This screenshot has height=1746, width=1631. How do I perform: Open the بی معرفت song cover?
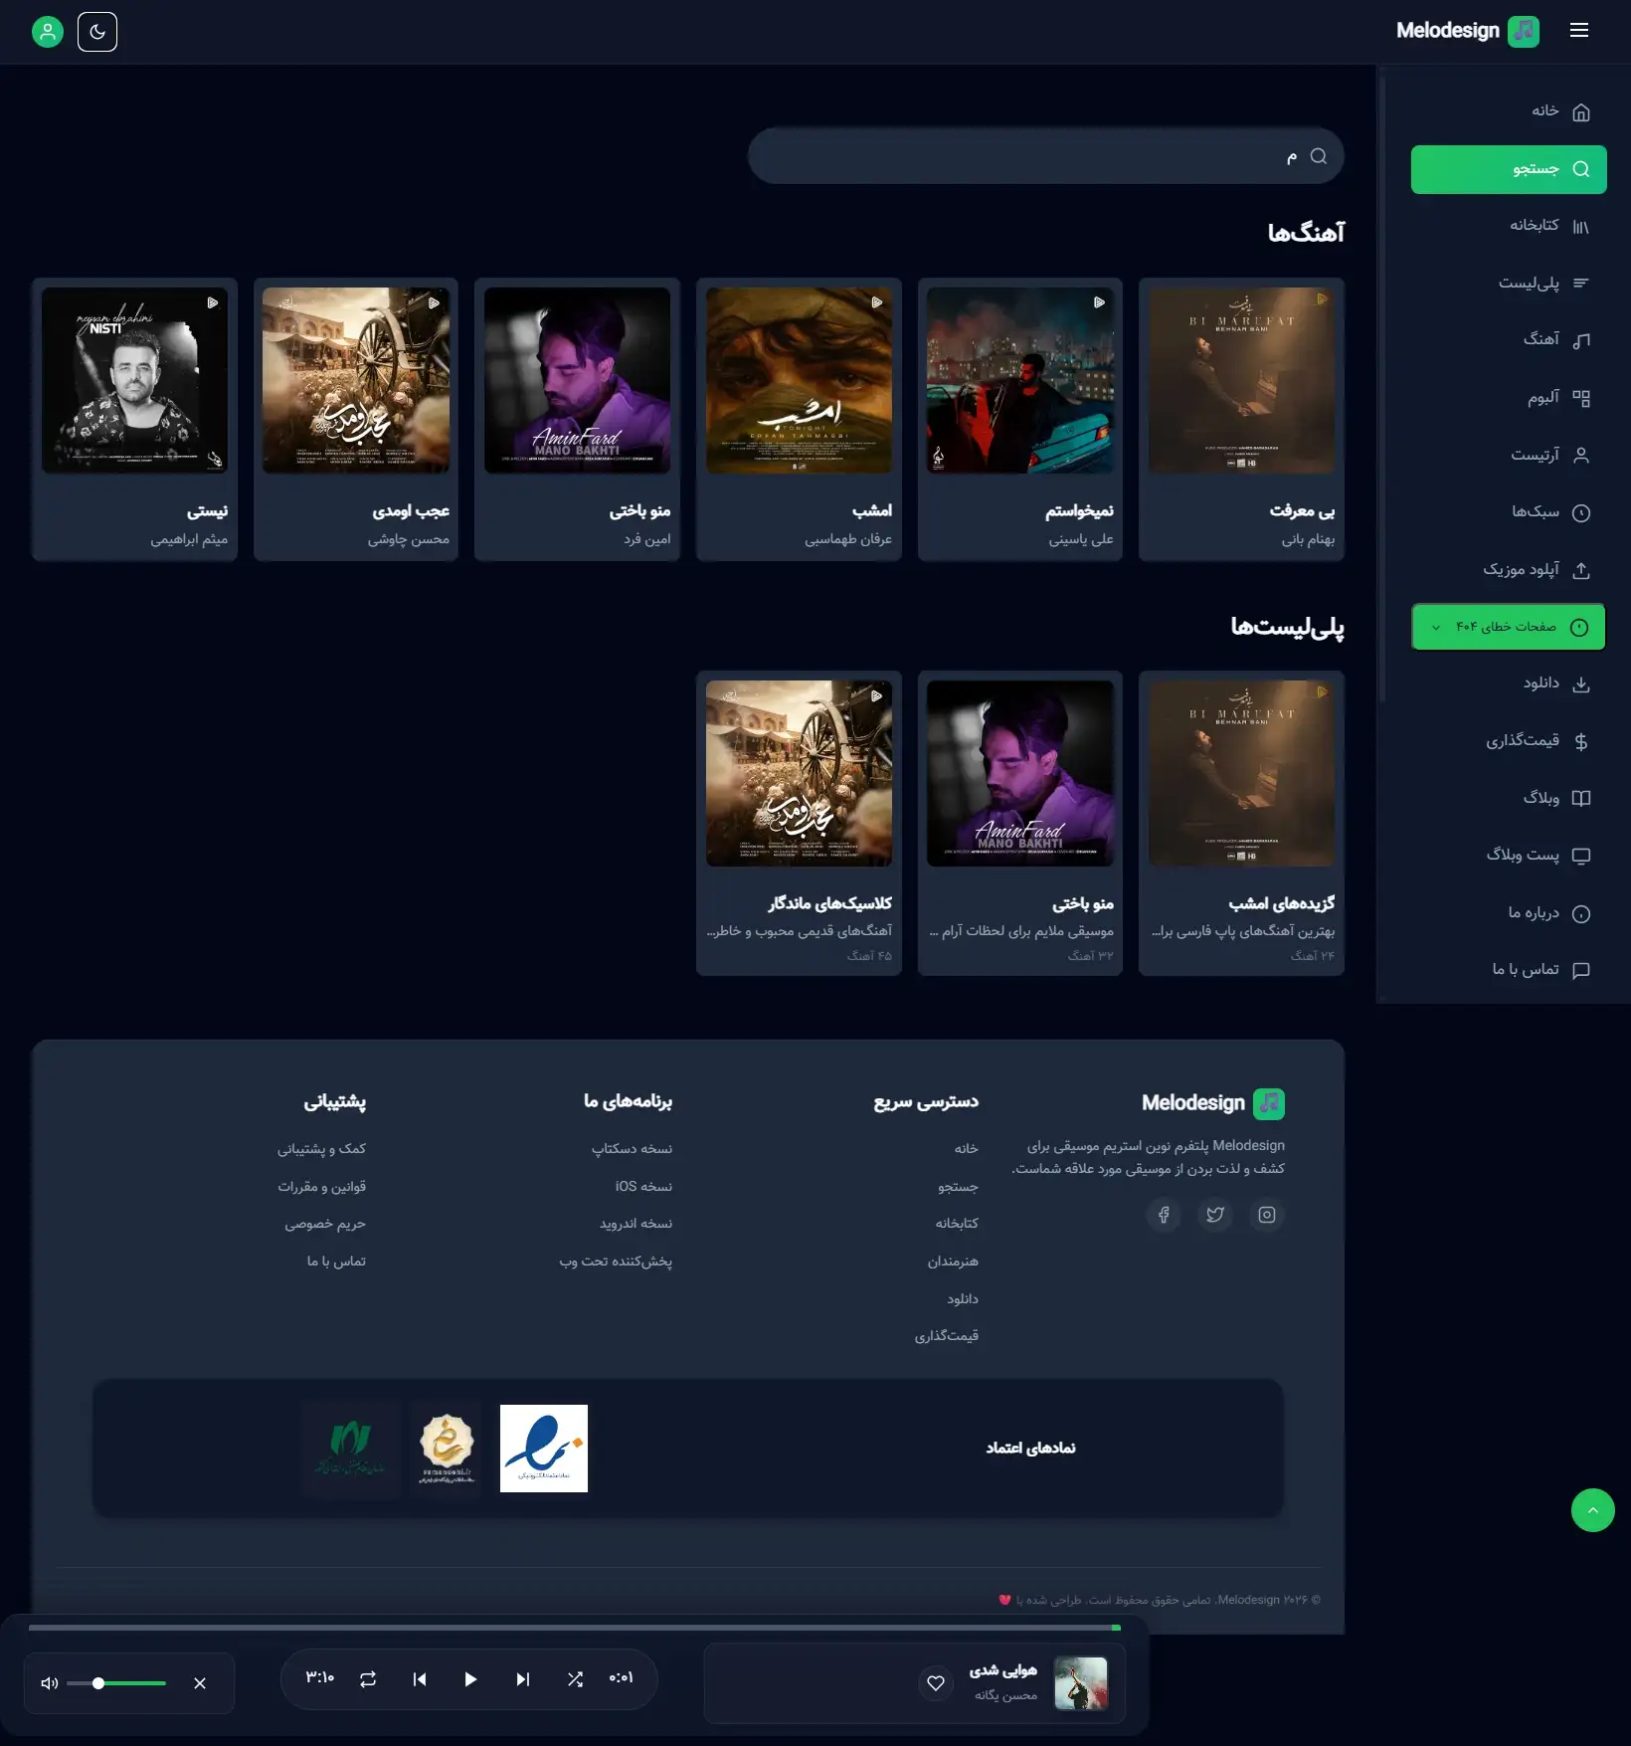1241,381
